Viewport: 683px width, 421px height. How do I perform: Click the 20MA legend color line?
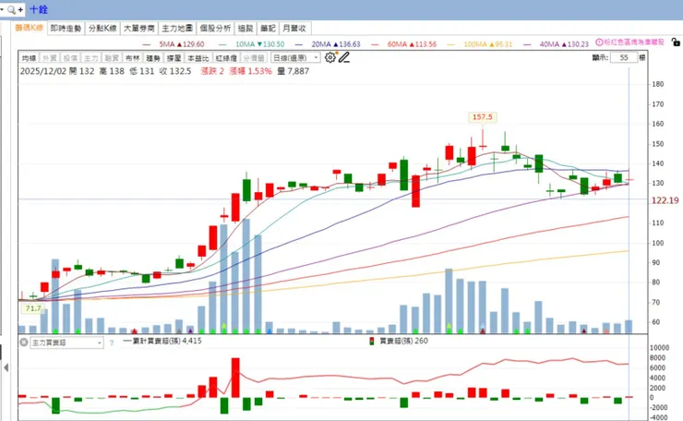coord(299,44)
